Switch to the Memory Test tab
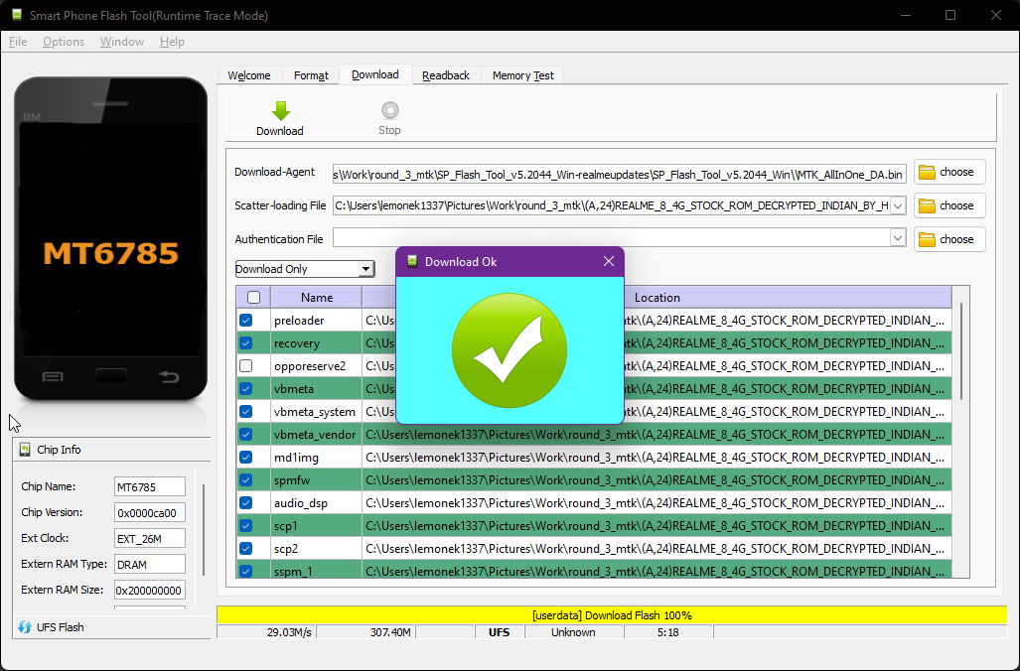1020x671 pixels. click(523, 75)
